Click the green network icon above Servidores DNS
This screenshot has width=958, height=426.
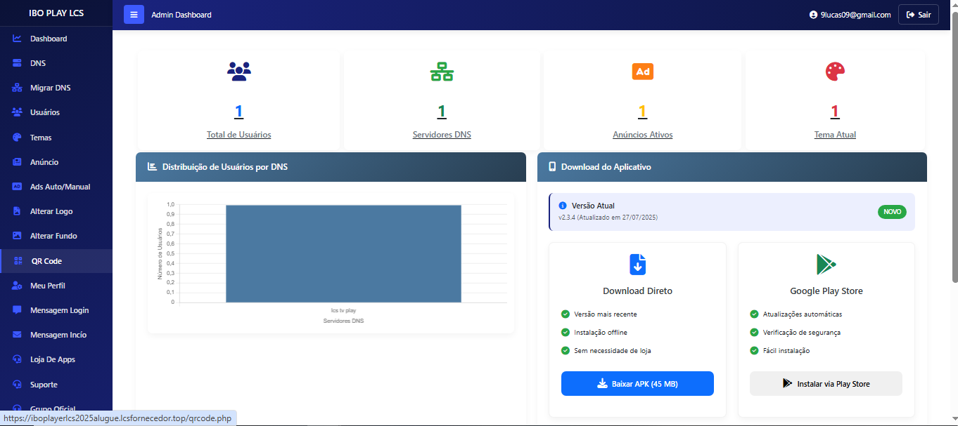coord(442,71)
